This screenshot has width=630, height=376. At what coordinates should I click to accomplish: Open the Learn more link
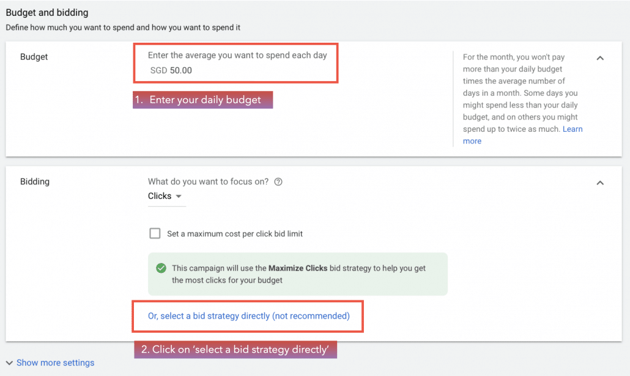coord(523,135)
